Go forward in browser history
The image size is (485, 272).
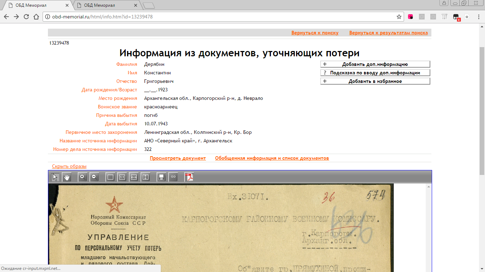16,17
